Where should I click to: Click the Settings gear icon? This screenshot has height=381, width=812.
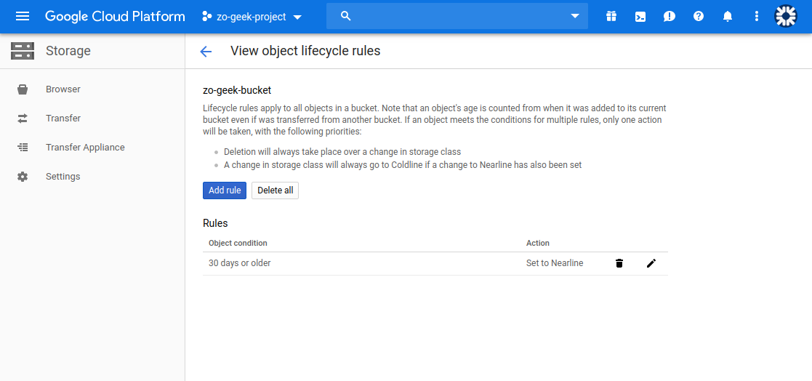click(x=23, y=177)
